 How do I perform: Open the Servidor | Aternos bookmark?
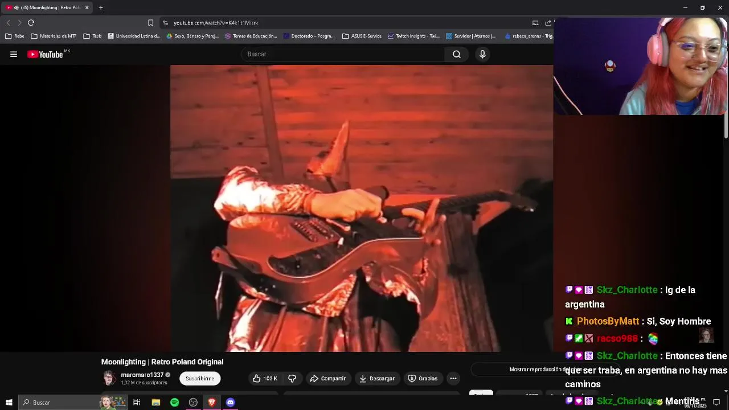(471, 36)
